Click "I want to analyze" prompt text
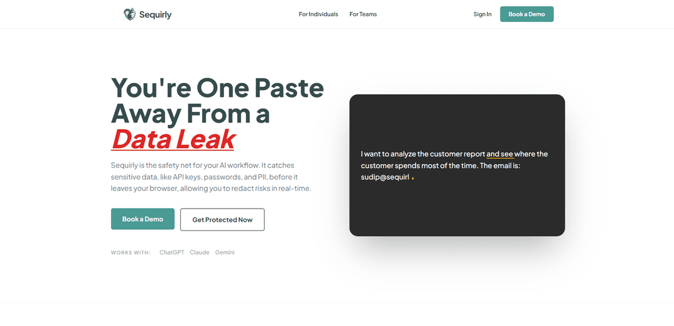The height and width of the screenshot is (326, 674). coord(388,154)
